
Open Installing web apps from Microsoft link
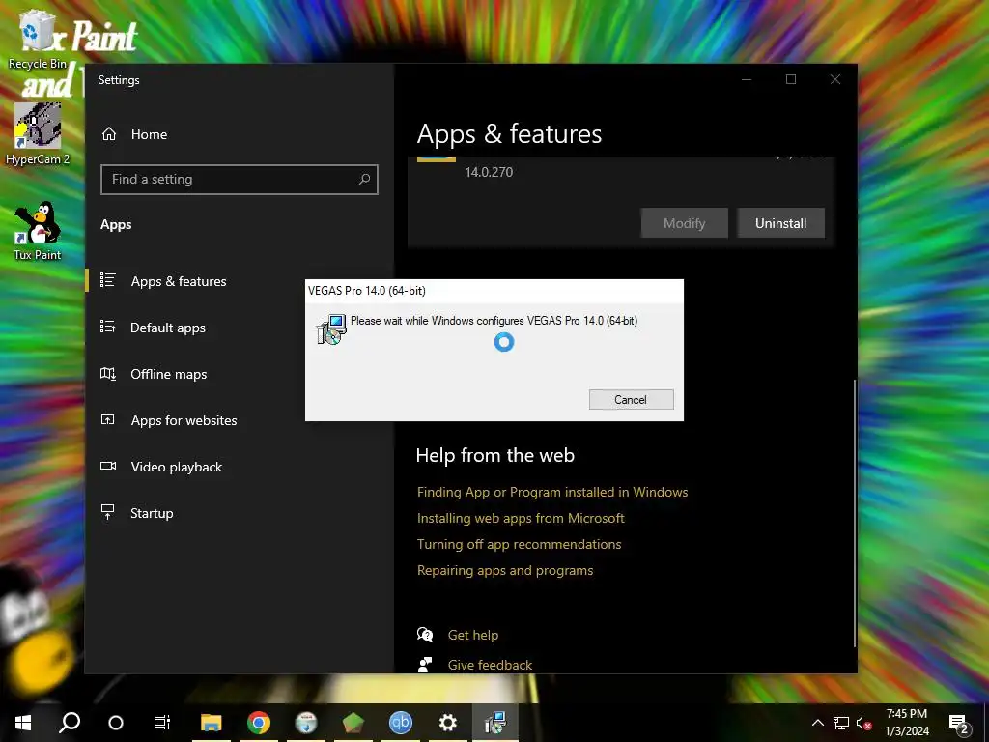[x=521, y=518]
